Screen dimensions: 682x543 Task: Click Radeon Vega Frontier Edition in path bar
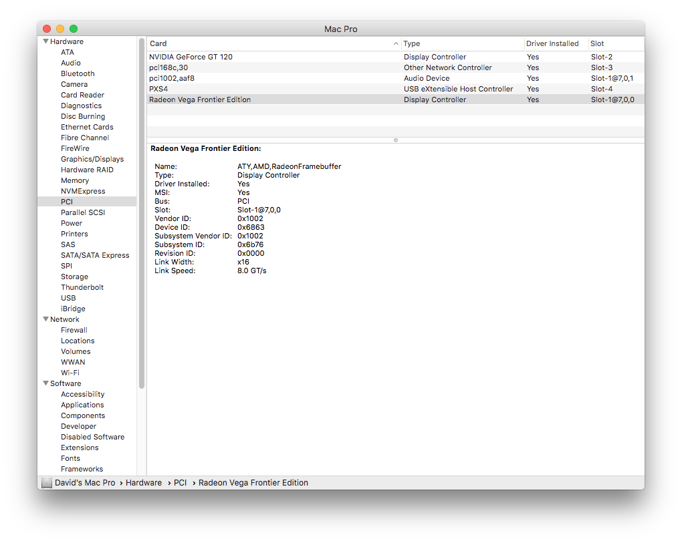tap(253, 483)
